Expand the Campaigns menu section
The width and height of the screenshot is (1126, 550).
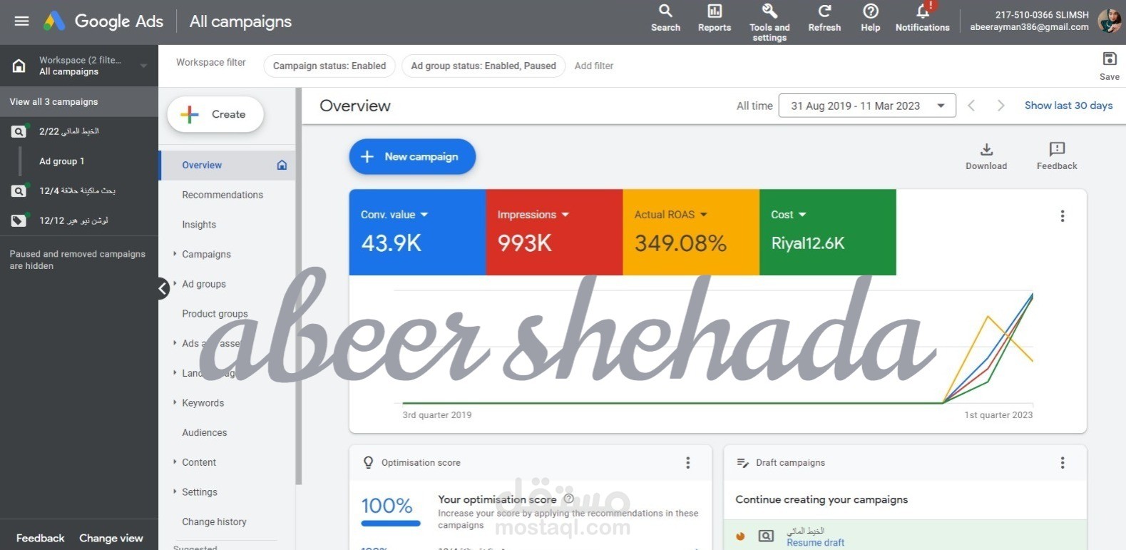[x=175, y=253]
